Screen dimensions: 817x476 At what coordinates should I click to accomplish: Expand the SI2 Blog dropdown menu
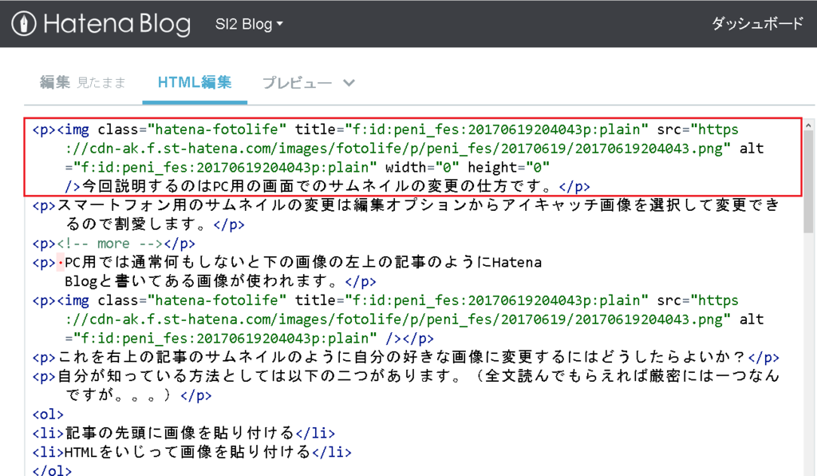(x=249, y=24)
